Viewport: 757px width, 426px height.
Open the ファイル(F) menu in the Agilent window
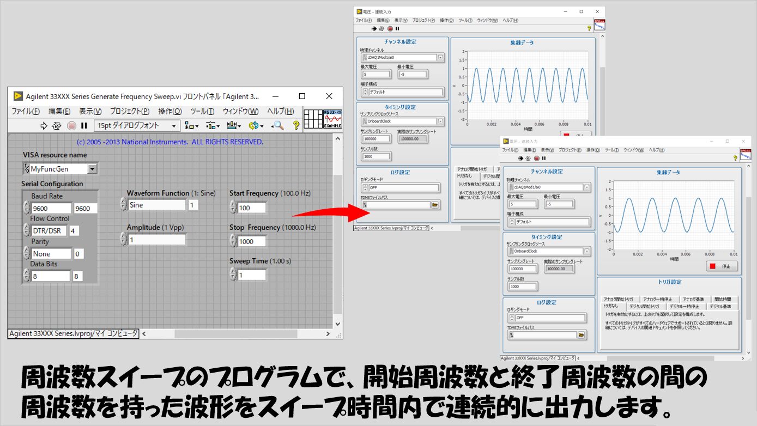tap(26, 111)
